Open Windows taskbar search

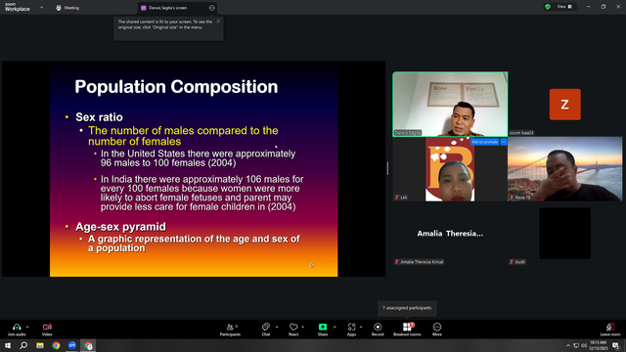23,345
